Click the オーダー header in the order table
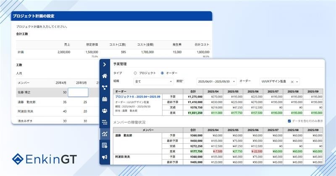This screenshot has height=176, width=336. click(121, 91)
